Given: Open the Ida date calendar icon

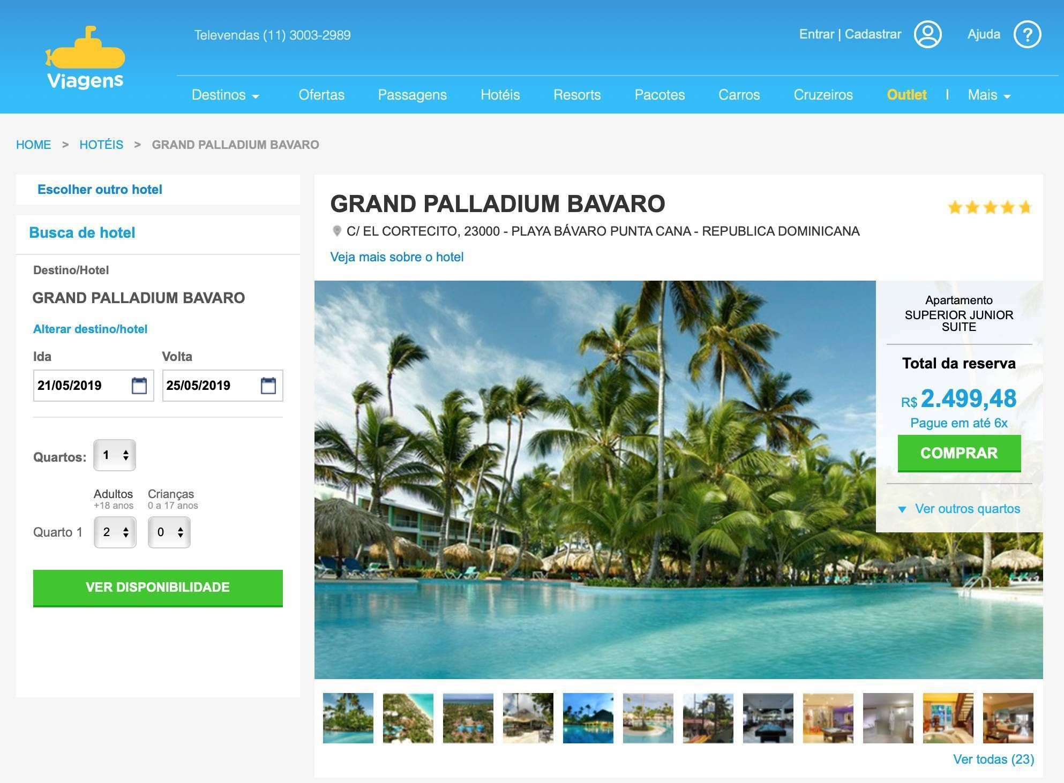Looking at the screenshot, I should pyautogui.click(x=139, y=386).
